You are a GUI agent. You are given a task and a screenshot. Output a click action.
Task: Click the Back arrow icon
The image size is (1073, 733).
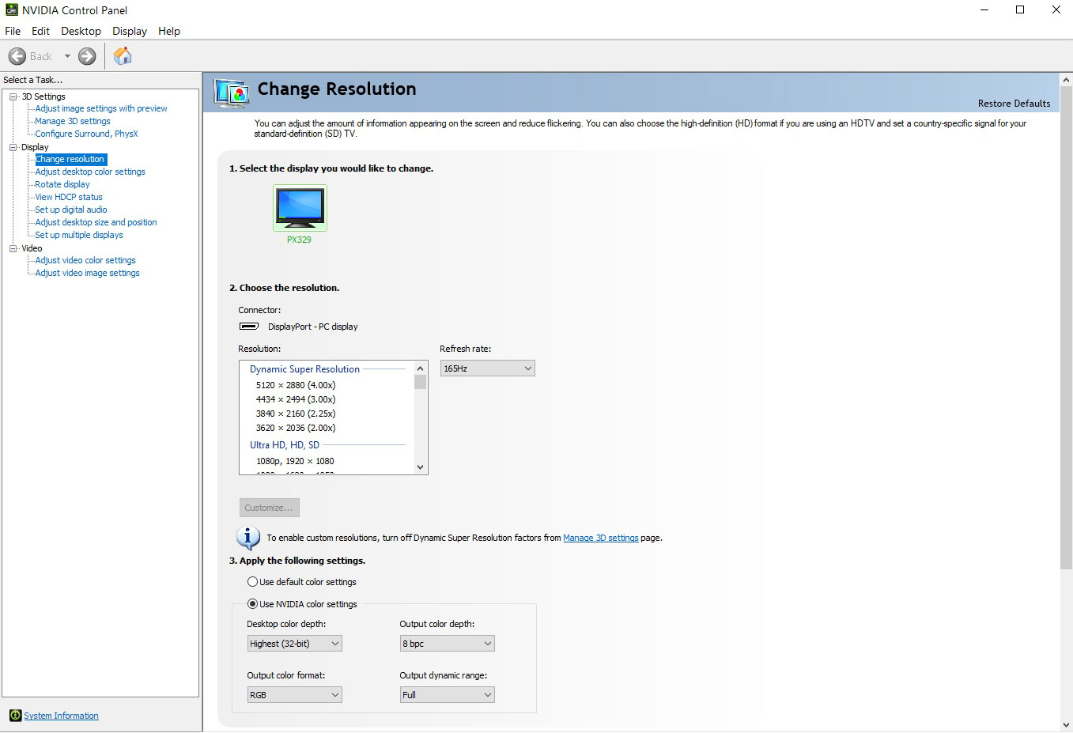point(17,56)
